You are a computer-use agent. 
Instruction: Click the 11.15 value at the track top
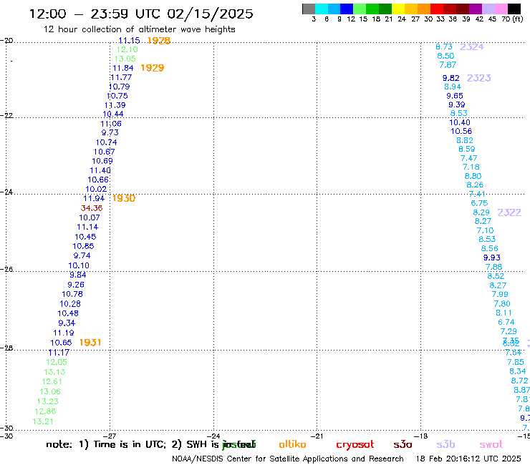pyautogui.click(x=129, y=41)
